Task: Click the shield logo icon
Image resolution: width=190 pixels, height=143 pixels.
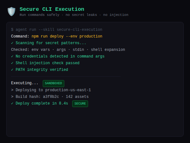Action: pos(11,11)
